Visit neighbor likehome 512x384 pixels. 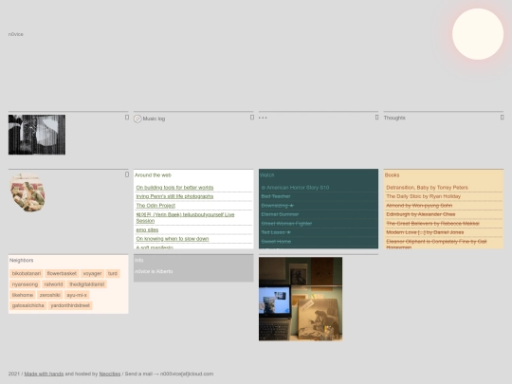point(23,295)
